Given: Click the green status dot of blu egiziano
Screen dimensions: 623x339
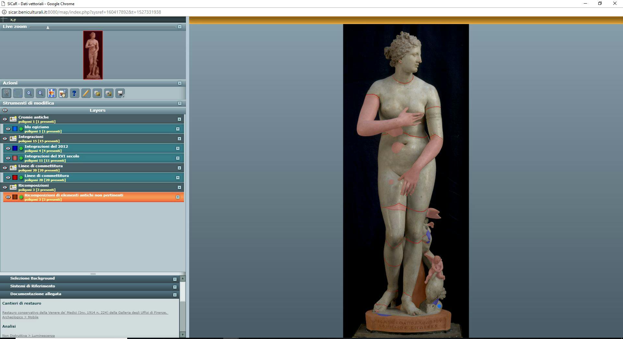Looking at the screenshot, I should pos(21,129).
